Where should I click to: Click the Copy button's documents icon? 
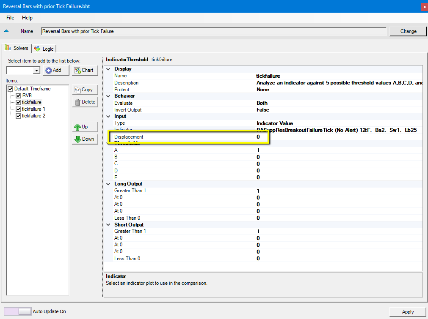[x=77, y=90]
